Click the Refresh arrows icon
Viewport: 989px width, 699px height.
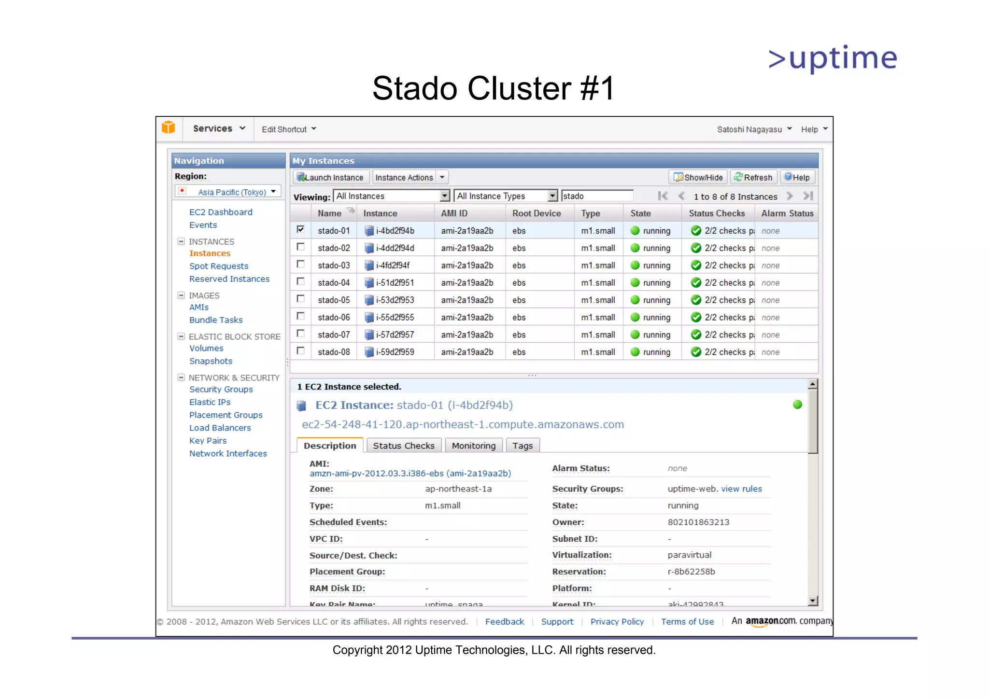[738, 177]
